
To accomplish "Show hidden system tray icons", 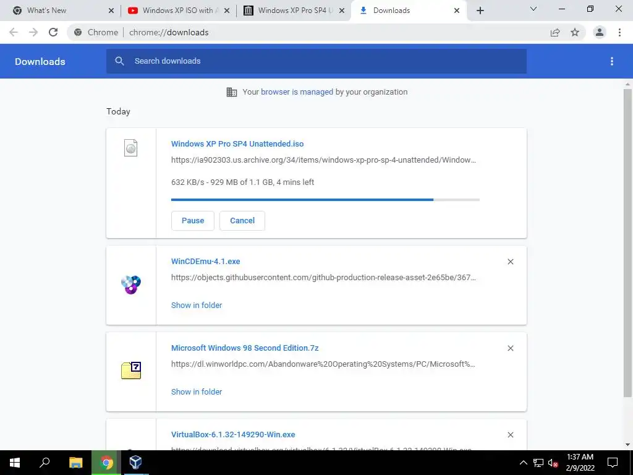I will pos(523,463).
